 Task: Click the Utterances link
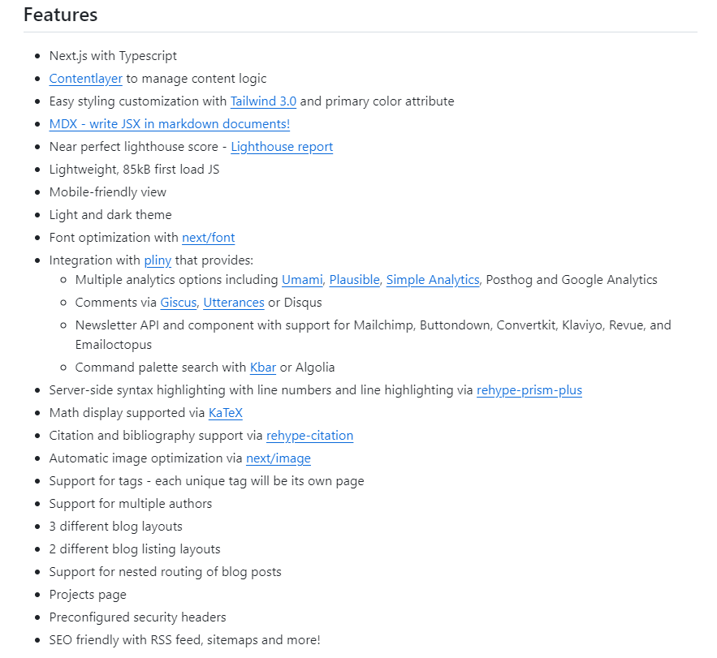[x=234, y=303]
